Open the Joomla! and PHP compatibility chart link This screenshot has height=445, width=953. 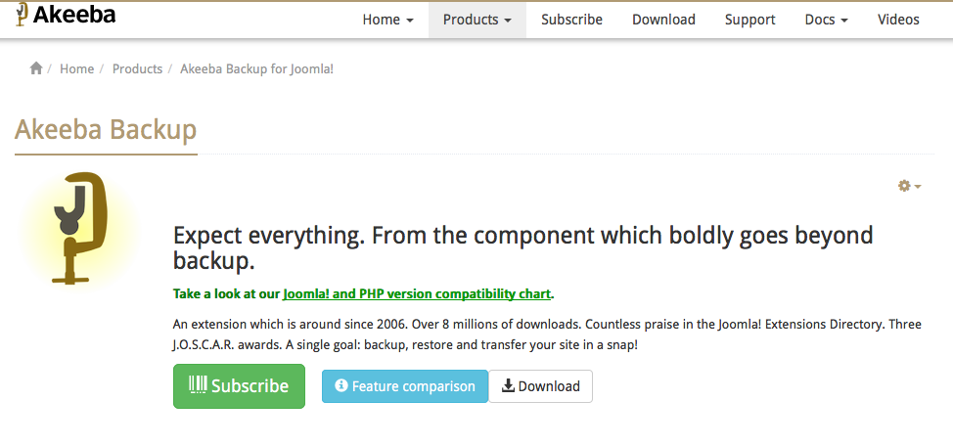coord(417,294)
